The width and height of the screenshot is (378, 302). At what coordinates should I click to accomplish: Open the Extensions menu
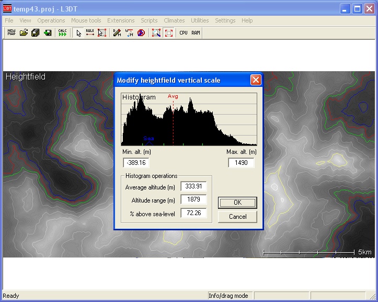[121, 20]
